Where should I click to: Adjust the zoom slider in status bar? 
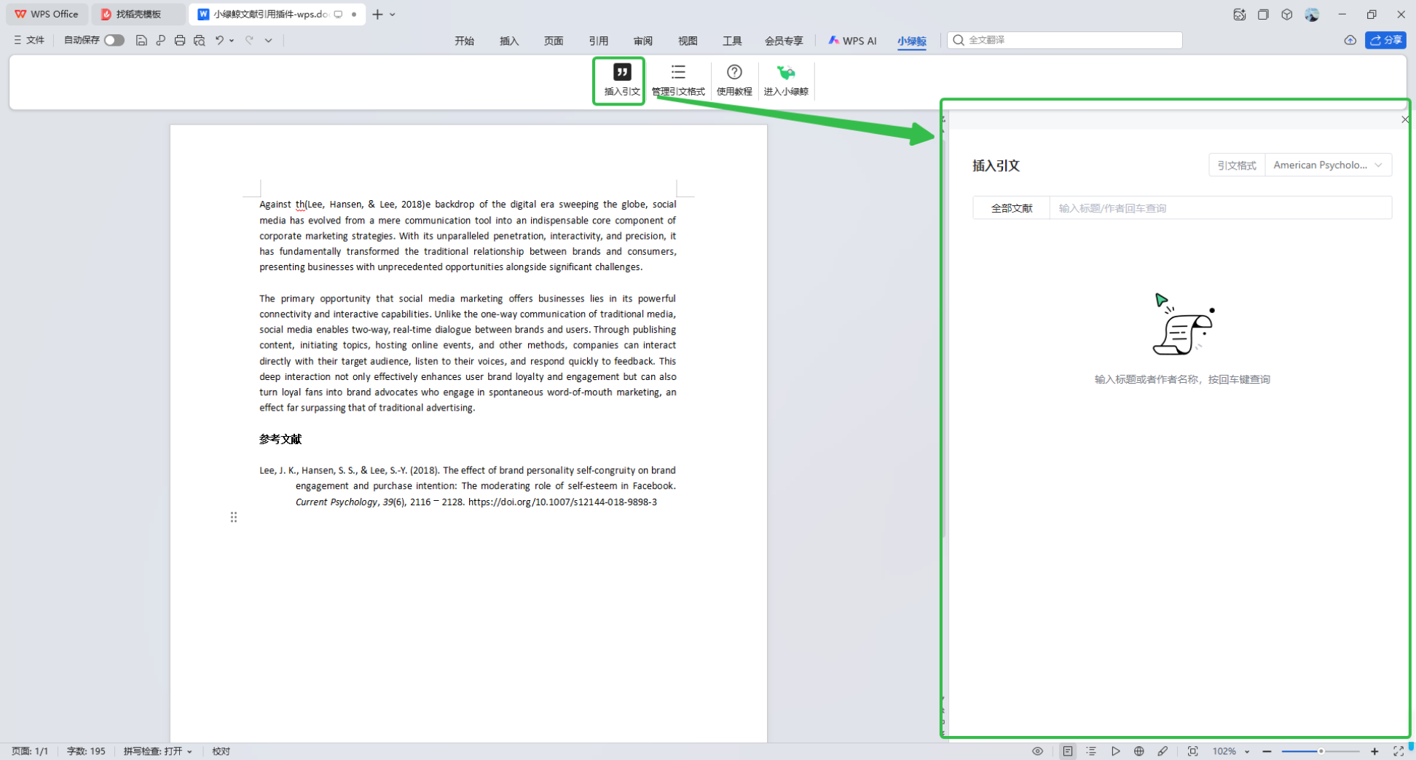[1321, 751]
